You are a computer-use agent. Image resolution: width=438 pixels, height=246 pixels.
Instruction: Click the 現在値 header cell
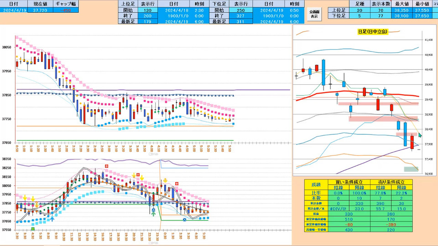(40, 4)
